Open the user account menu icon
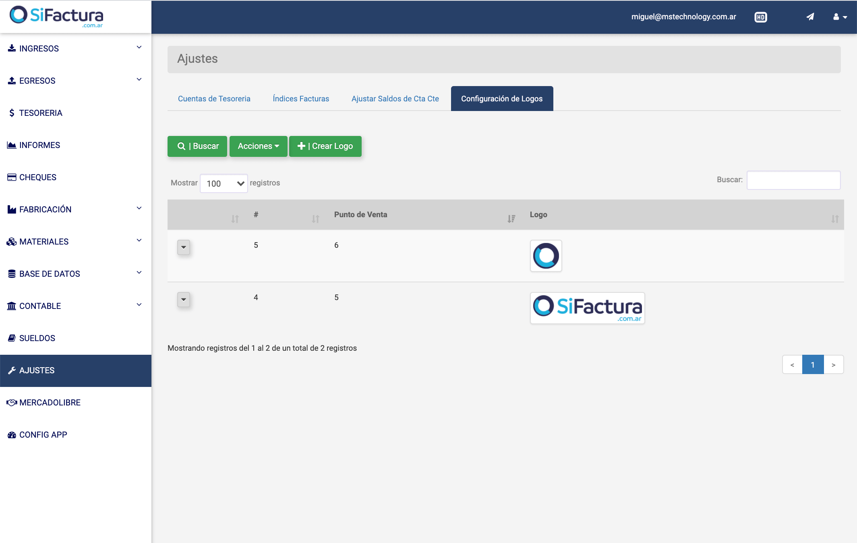Screen dimensions: 857x543 840,17
